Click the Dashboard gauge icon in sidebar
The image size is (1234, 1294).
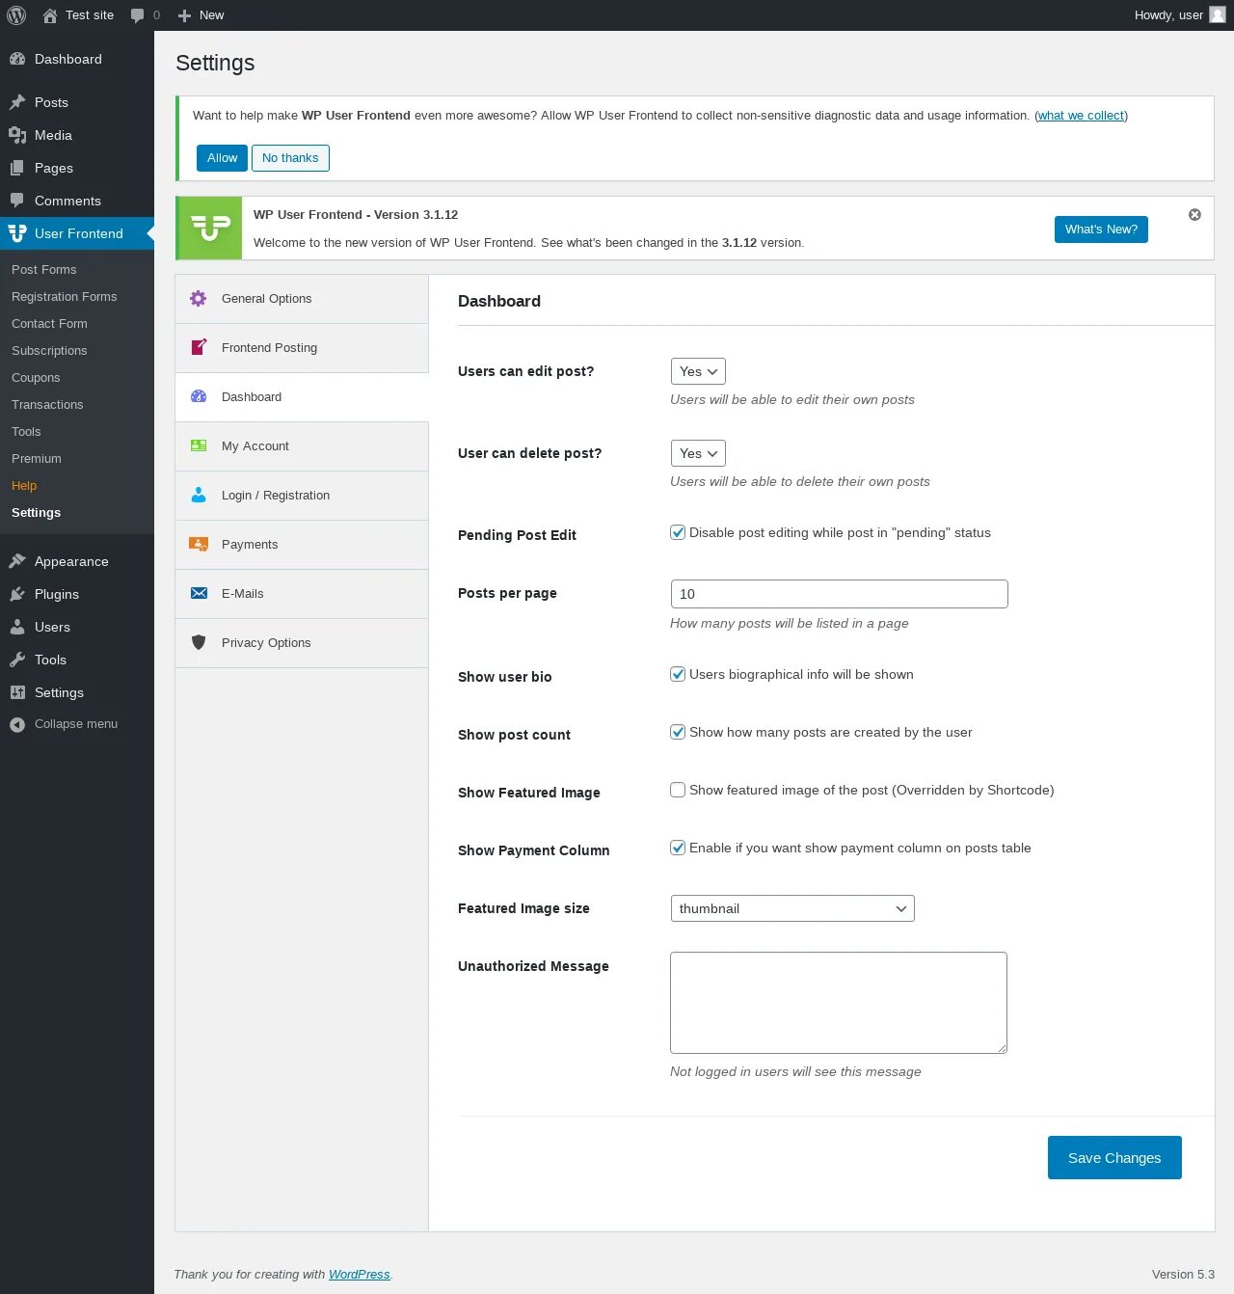pos(17,59)
